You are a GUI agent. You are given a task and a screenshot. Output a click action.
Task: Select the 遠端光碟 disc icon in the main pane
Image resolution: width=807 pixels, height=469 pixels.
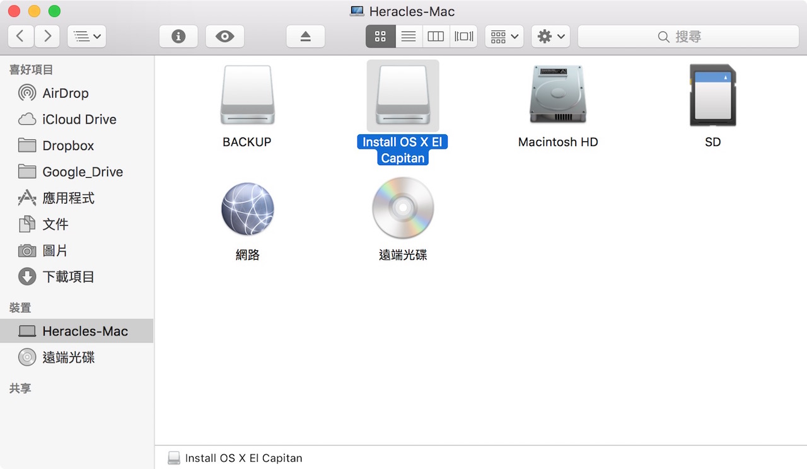(x=403, y=208)
